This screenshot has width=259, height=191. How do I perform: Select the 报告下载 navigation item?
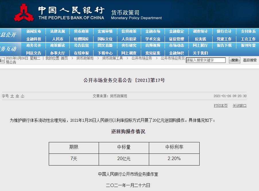pos(224,45)
